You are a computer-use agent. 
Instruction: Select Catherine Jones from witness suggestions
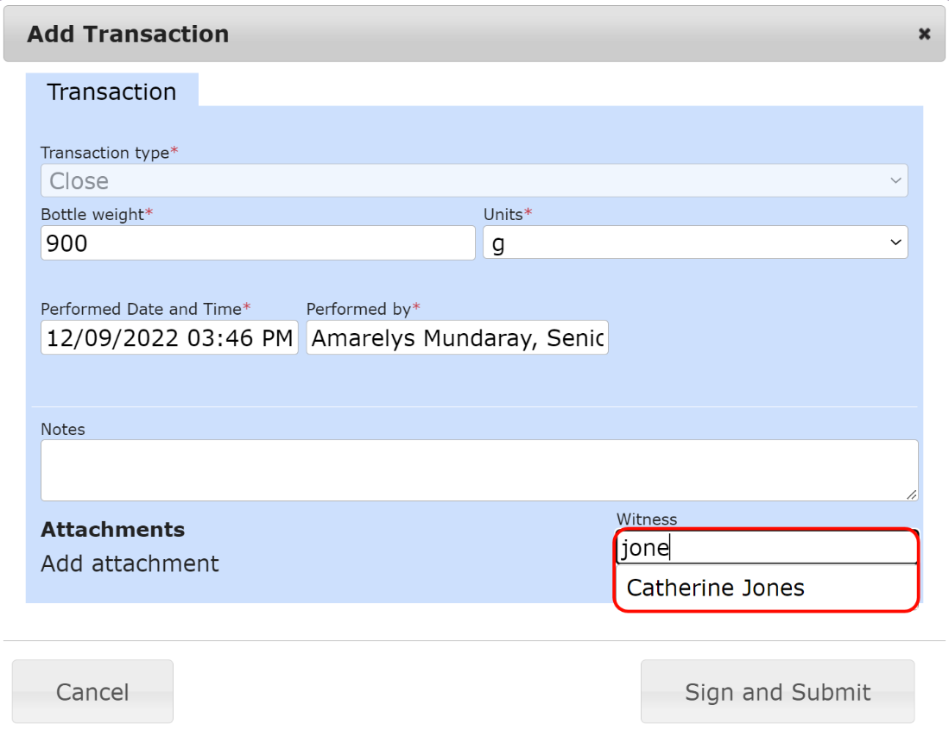pos(716,588)
